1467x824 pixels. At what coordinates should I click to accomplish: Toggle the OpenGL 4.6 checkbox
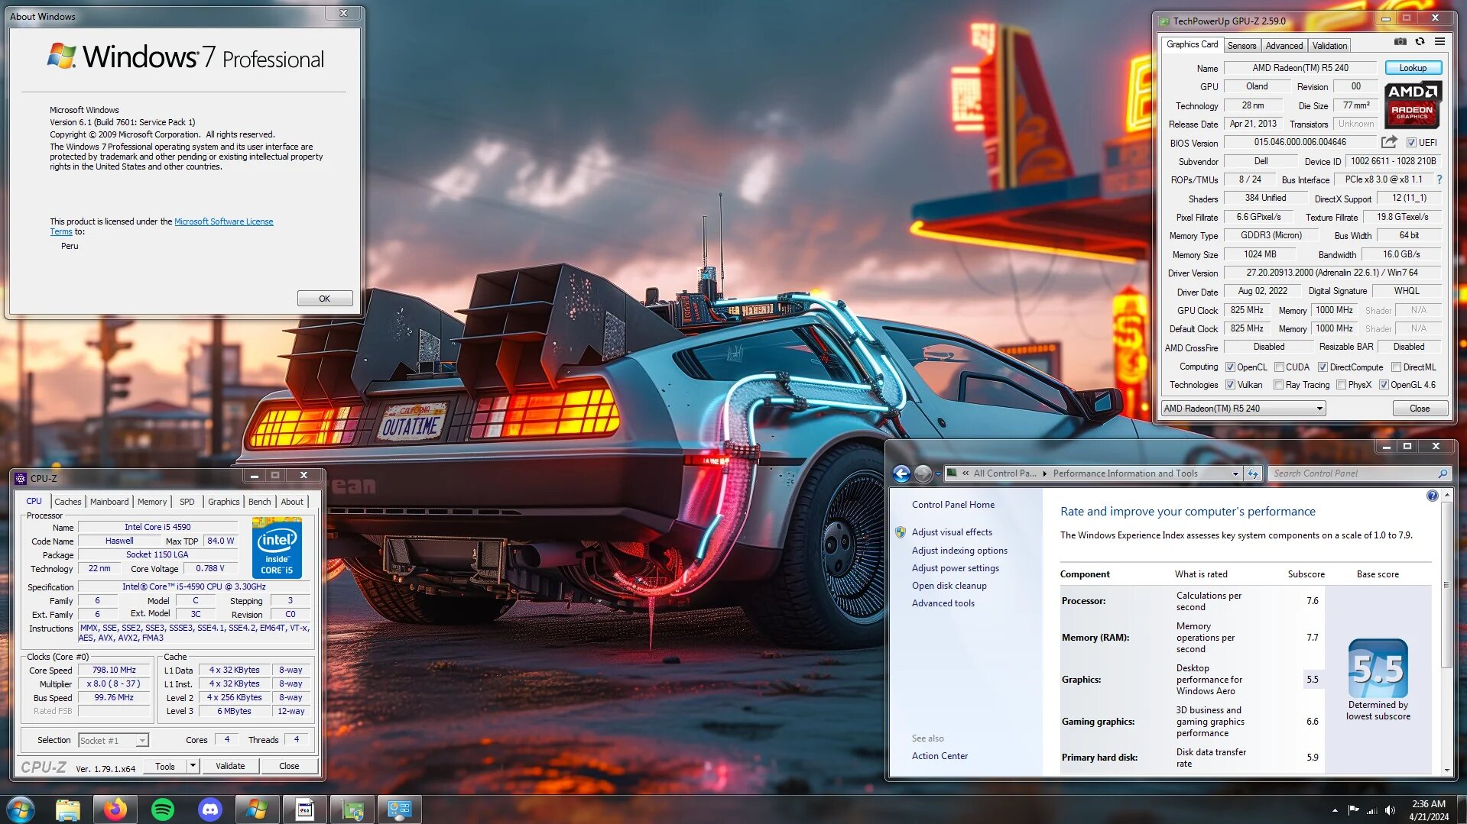pyautogui.click(x=1384, y=385)
